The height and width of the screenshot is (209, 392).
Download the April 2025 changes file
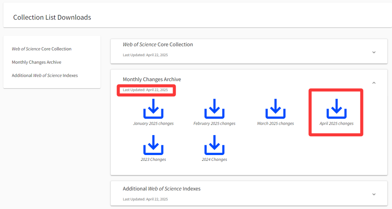336,109
